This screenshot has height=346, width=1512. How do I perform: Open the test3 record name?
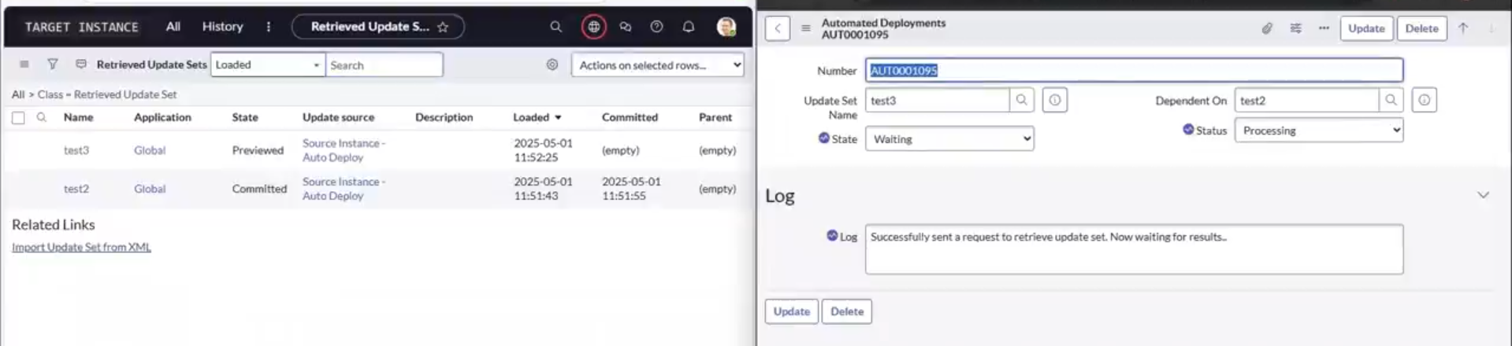point(76,150)
